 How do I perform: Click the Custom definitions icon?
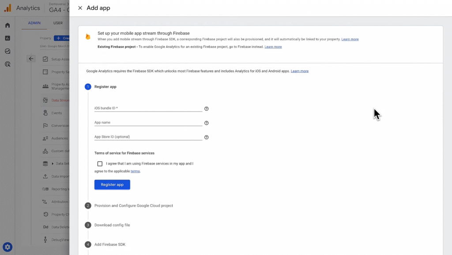click(45, 151)
